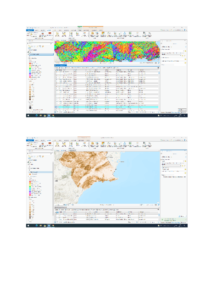Select the cyan highlighted row in the attribute table
The width and height of the screenshot is (213, 301).
coord(106,107)
